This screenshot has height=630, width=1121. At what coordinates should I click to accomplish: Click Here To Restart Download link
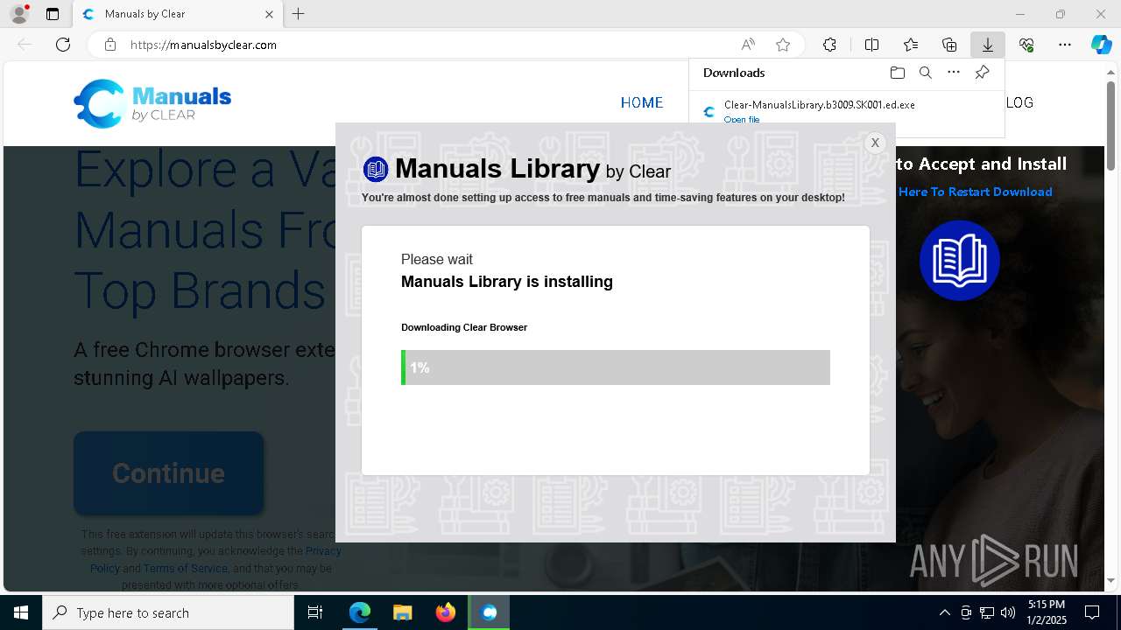[975, 192]
